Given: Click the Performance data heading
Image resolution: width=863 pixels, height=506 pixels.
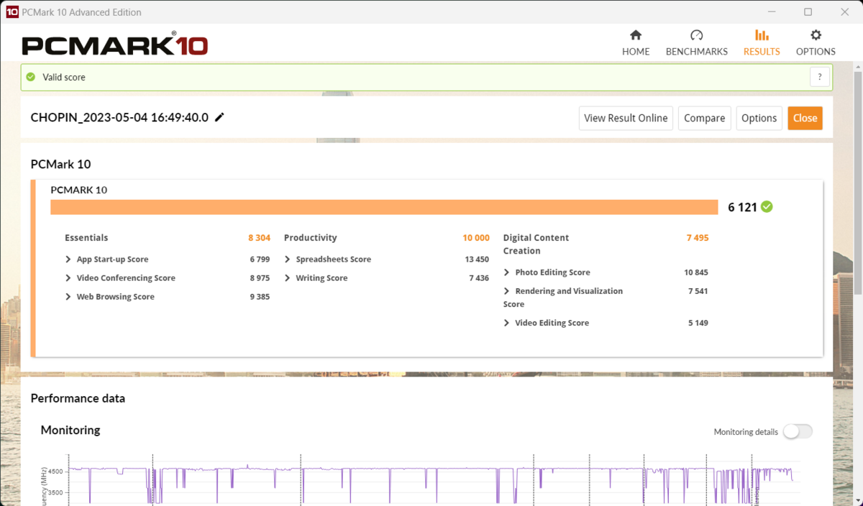Looking at the screenshot, I should (x=78, y=398).
